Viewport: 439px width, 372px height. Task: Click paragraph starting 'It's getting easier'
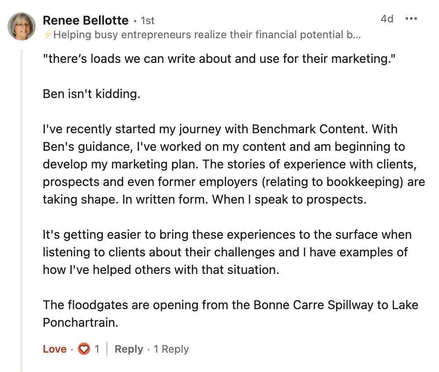[x=227, y=252]
